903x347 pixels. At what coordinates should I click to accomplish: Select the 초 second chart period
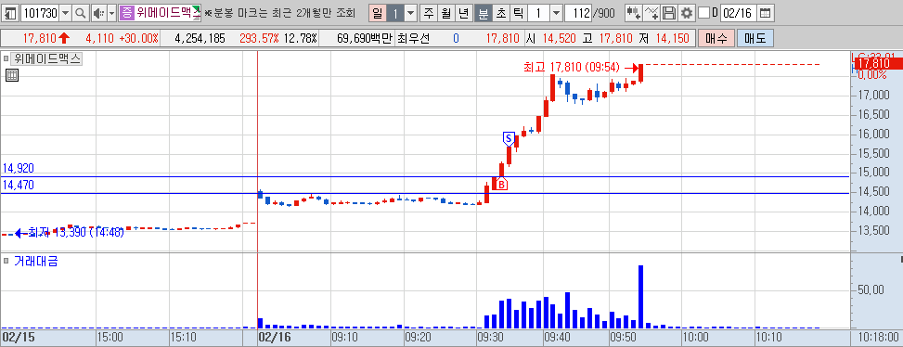point(500,13)
